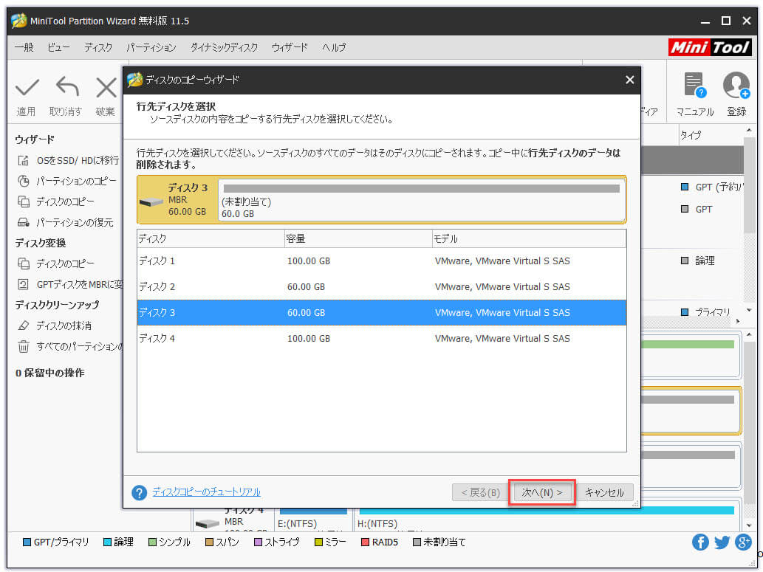Click the Register user icon
Viewport: 763px width, 572px height.
pyautogui.click(x=736, y=86)
